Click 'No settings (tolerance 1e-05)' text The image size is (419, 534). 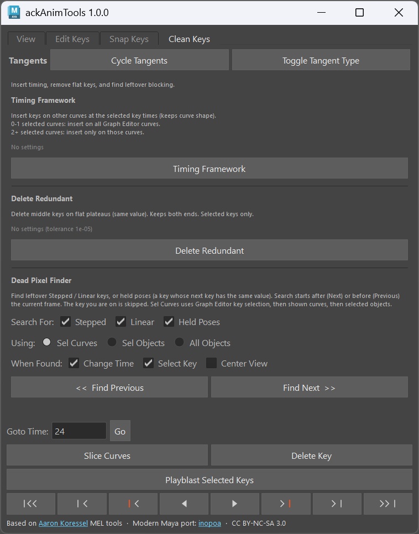click(x=52, y=229)
